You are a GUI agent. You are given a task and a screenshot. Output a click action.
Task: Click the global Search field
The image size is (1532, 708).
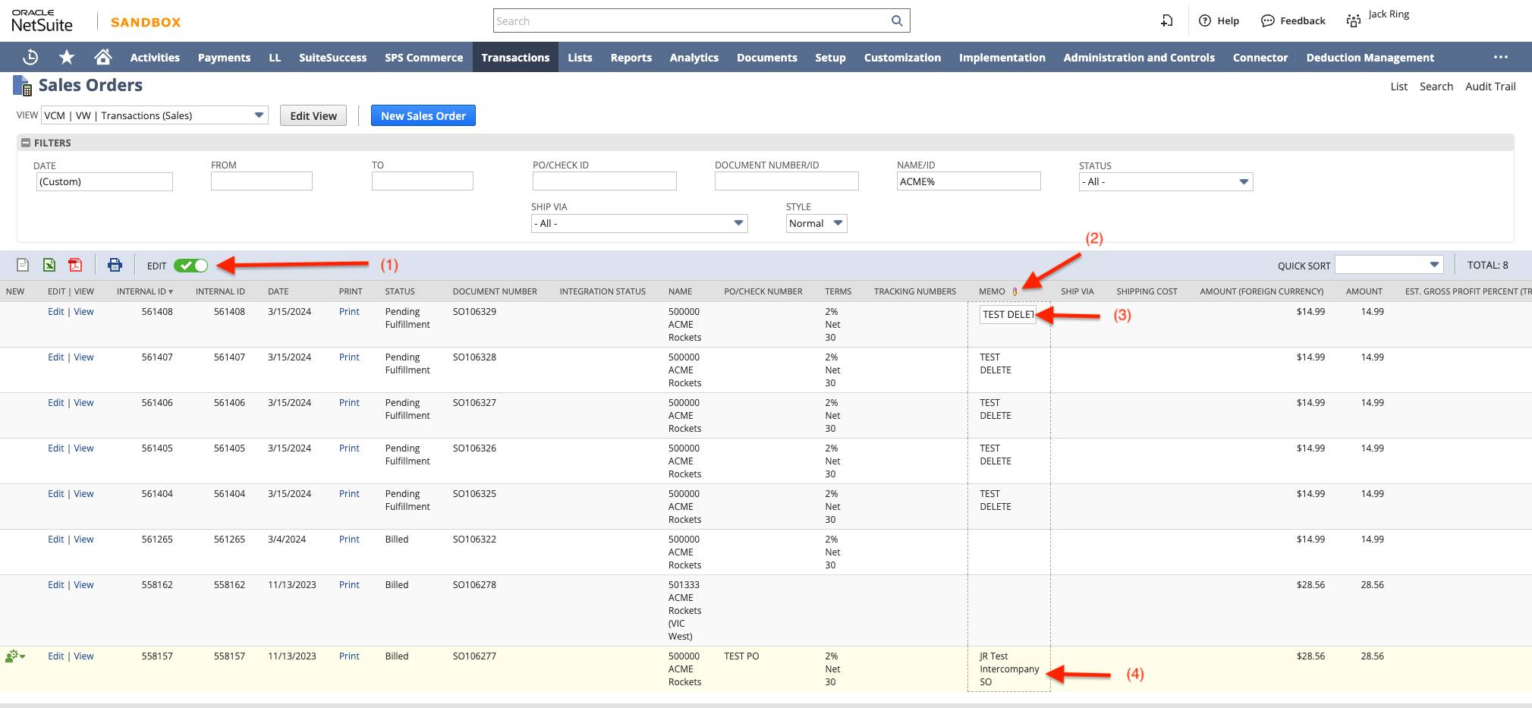[x=691, y=20]
